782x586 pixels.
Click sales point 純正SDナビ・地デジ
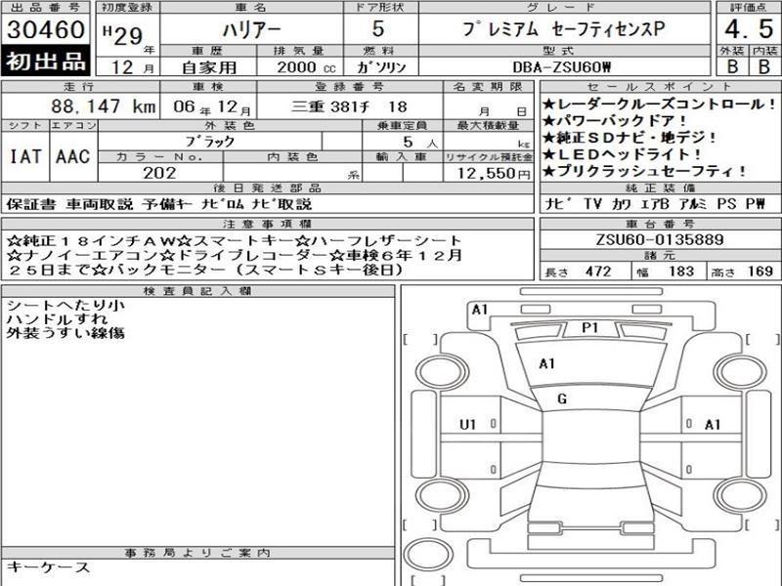[x=630, y=138]
